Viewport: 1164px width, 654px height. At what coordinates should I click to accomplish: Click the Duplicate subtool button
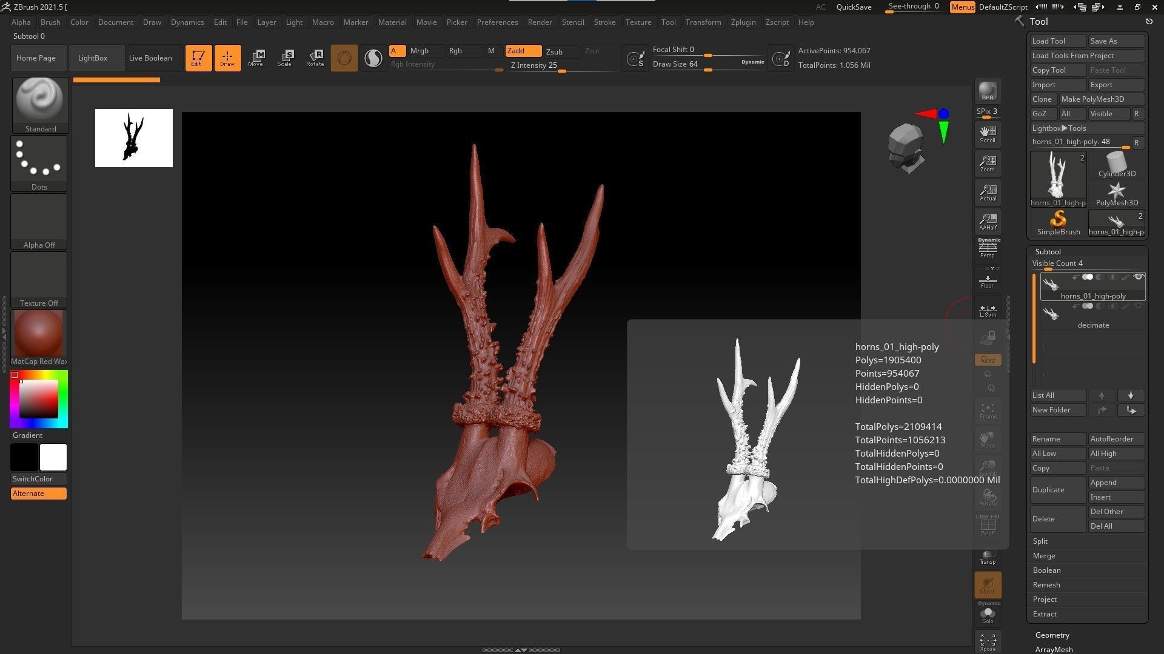pyautogui.click(x=1058, y=490)
